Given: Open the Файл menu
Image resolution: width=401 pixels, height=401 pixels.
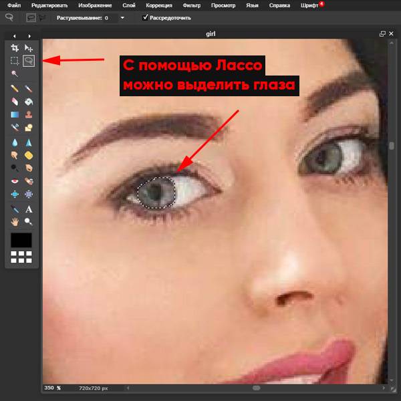Looking at the screenshot, I should 14,5.
